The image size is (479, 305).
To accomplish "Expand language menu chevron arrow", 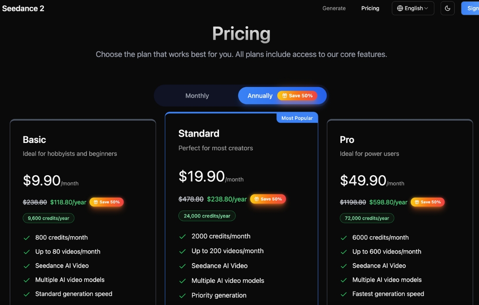I will (426, 8).
